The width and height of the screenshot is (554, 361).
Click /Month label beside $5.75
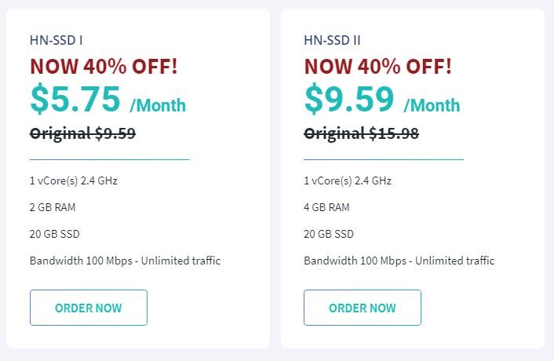(158, 105)
